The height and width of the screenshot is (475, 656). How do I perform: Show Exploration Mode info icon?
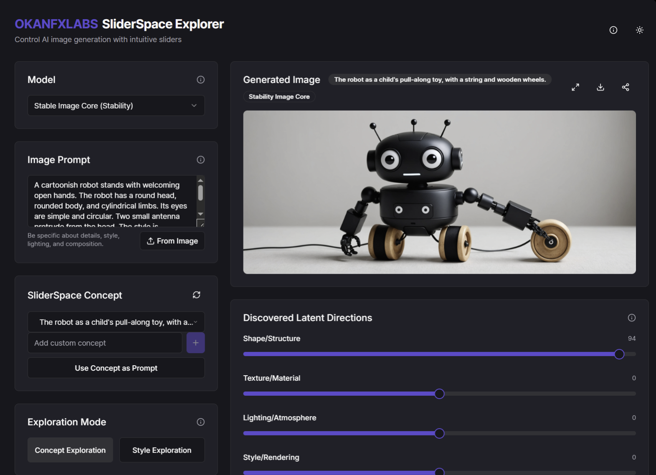click(x=200, y=422)
